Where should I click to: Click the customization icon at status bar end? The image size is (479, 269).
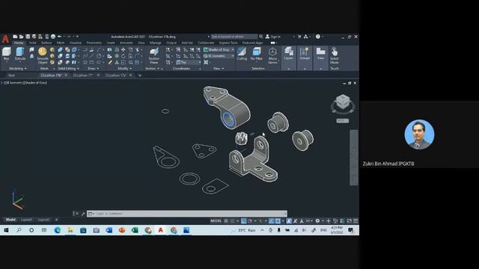tap(356, 221)
